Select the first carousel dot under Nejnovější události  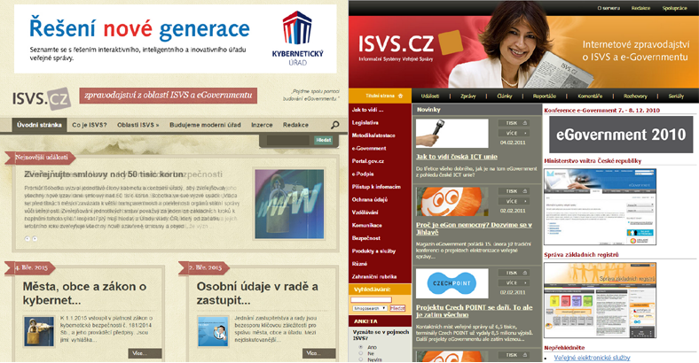(x=27, y=239)
